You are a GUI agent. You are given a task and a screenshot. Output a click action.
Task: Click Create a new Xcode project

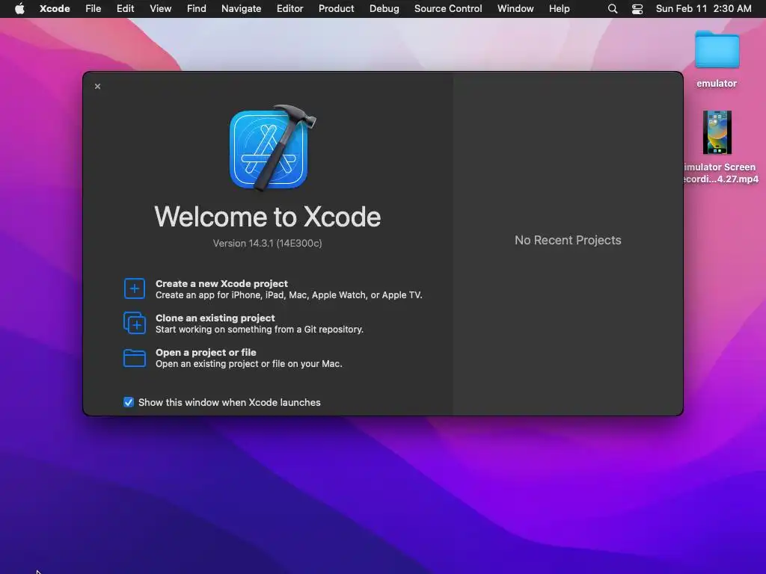point(221,283)
